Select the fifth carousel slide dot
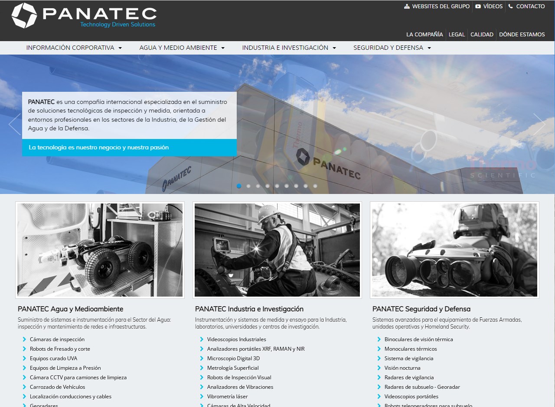 coord(277,186)
